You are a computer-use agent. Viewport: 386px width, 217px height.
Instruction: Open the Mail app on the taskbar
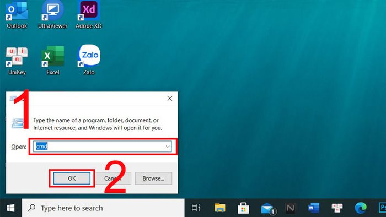[x=268, y=208]
